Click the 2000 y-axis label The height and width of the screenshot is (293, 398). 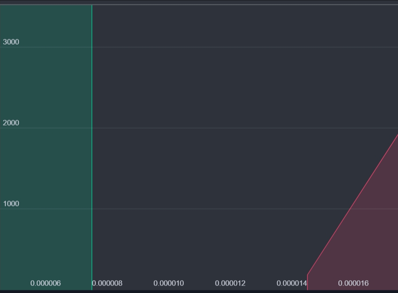tap(11, 123)
